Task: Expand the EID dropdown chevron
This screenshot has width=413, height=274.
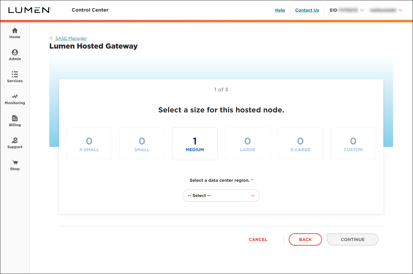Action: [362, 10]
